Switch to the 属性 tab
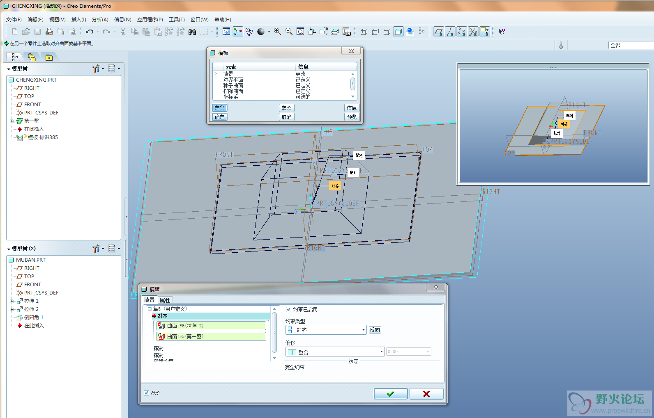The width and height of the screenshot is (654, 418). [165, 300]
